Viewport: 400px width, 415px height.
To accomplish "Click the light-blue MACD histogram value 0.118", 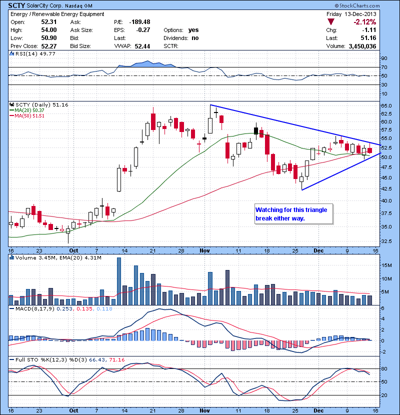I will click(x=104, y=309).
